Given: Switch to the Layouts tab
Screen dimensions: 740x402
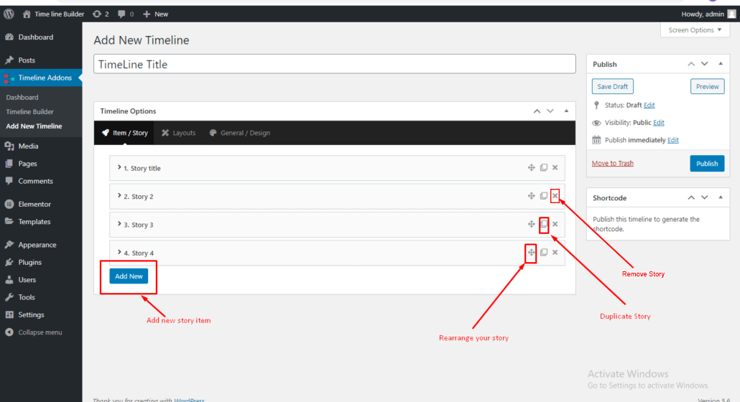Looking at the screenshot, I should [x=178, y=133].
